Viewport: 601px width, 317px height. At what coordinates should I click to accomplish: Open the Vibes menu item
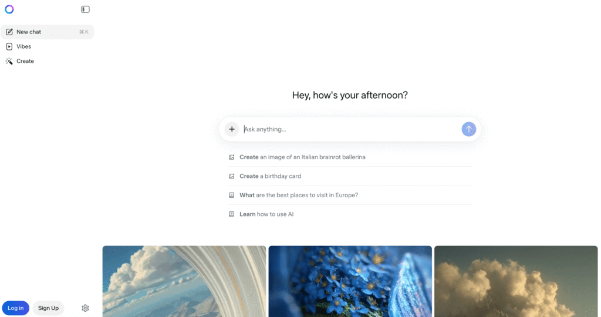[23, 46]
